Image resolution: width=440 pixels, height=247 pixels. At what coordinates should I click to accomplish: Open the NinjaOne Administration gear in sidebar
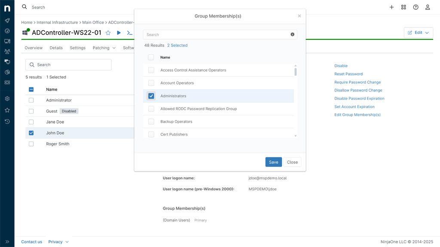tap(6, 98)
